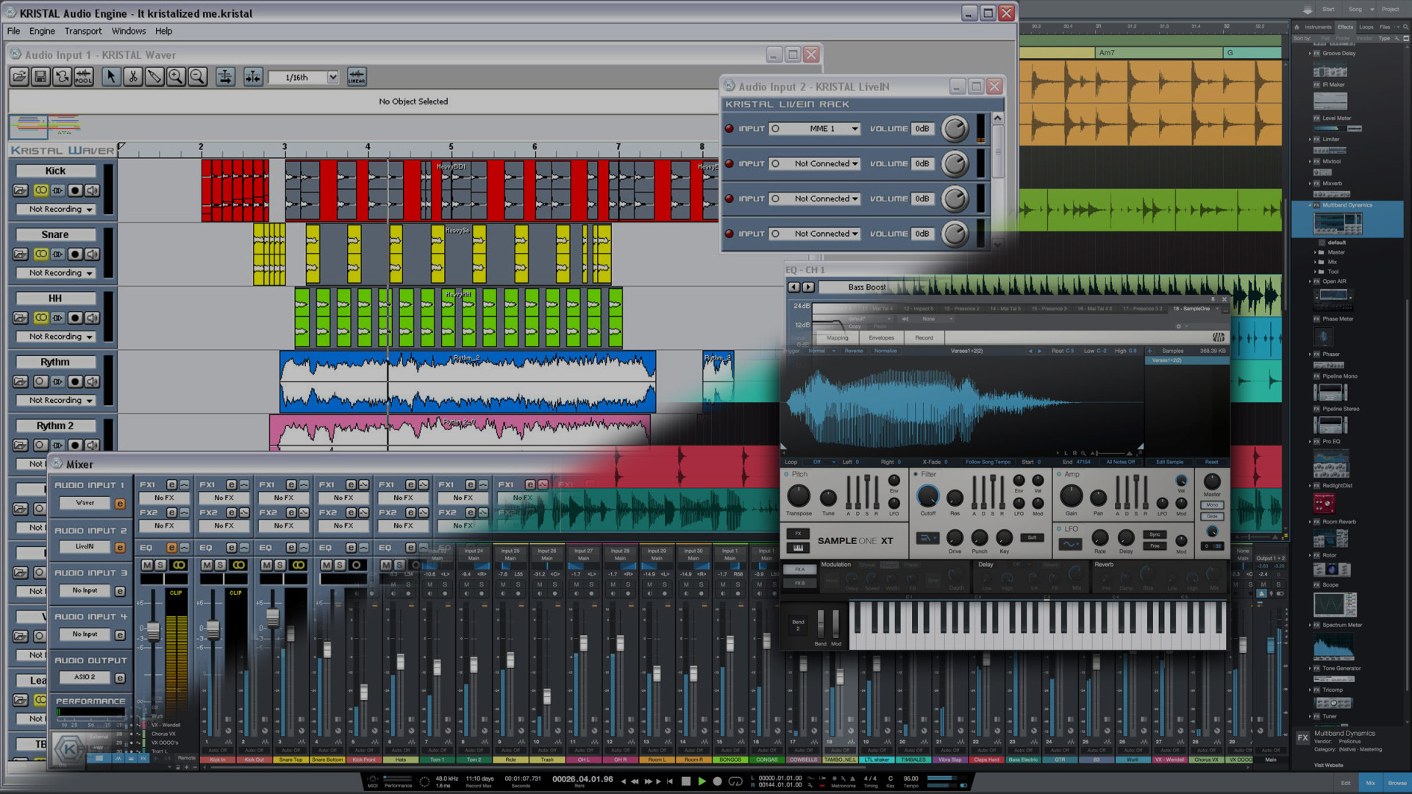
Task: Open the Windows menu
Action: coord(129,31)
